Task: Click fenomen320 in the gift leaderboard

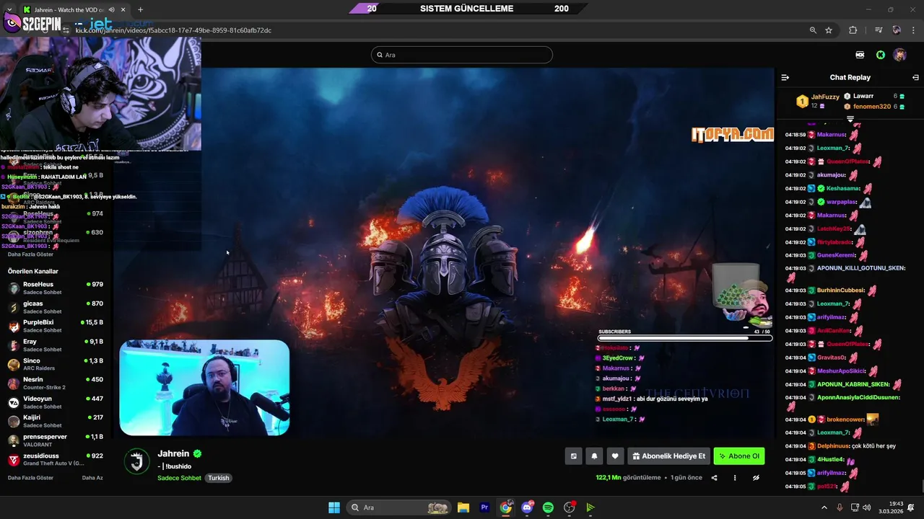Action: click(x=872, y=107)
